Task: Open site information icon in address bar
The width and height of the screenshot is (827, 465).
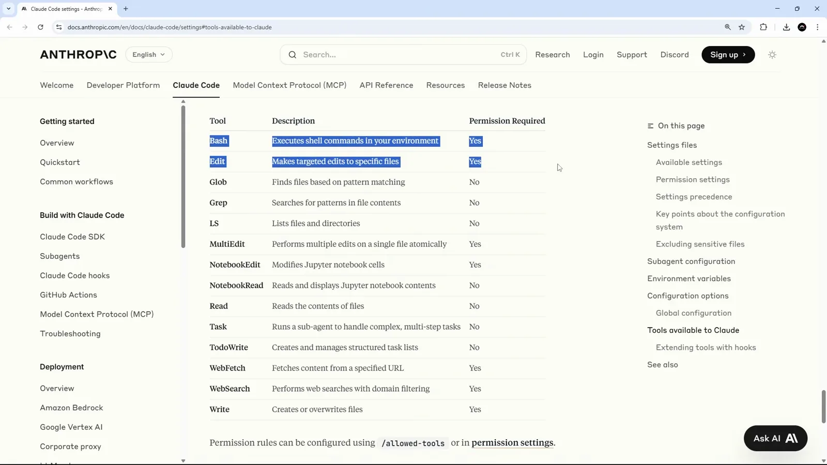Action: click(59, 27)
